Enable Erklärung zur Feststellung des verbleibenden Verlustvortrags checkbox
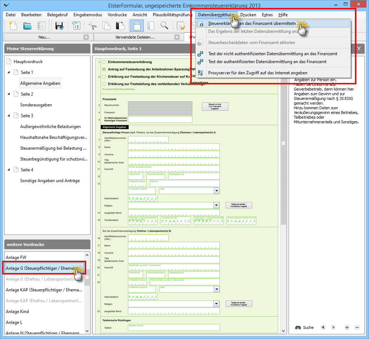Viewport: 369px width, 339px height. point(104,84)
